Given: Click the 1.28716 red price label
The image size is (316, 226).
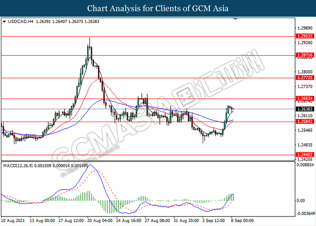Looking at the screenshot, I should point(305,55).
